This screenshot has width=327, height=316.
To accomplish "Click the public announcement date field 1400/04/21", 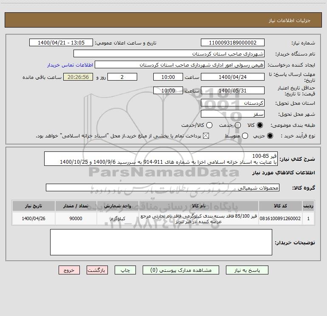I will point(61,42).
